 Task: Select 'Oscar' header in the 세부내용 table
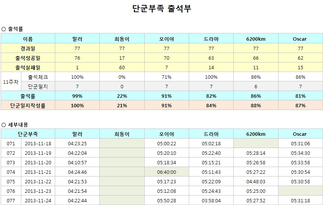pyautogui.click(x=300, y=134)
